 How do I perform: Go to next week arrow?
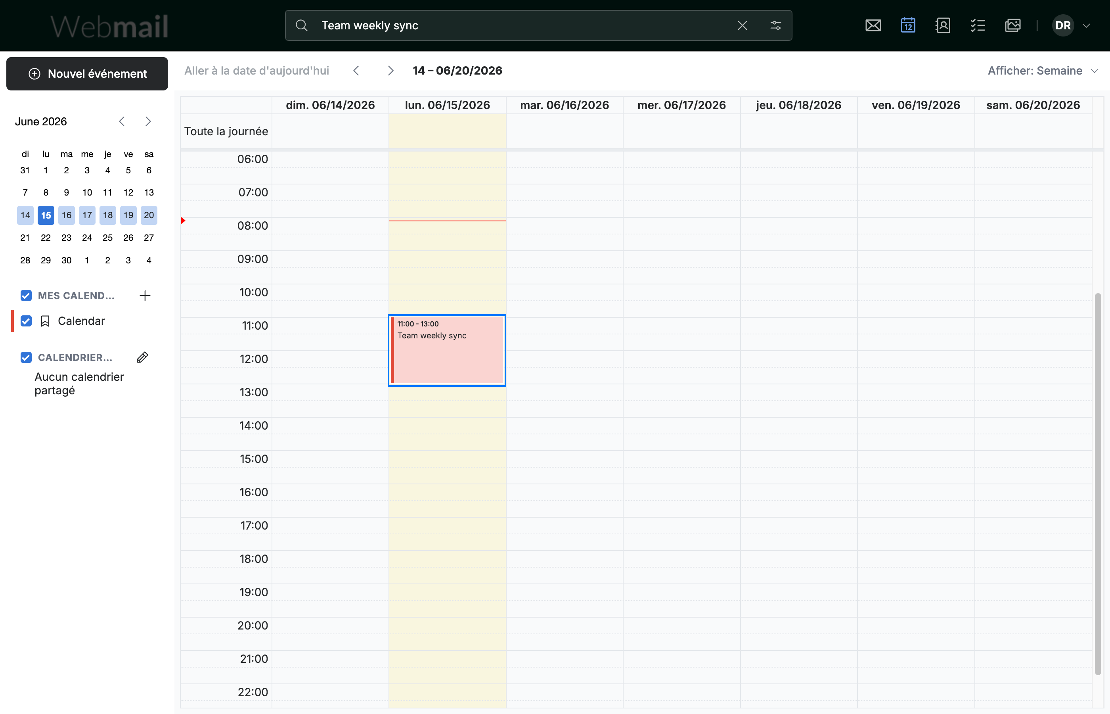tap(390, 71)
